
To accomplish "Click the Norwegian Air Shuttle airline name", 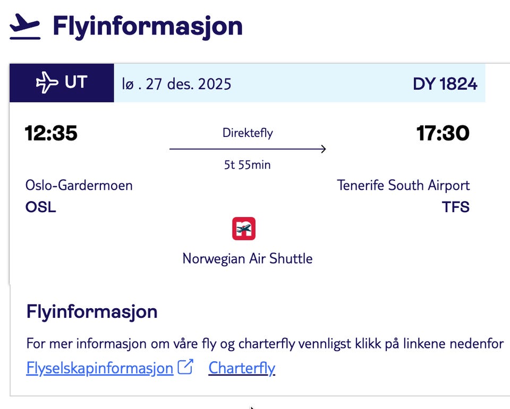I will click(x=248, y=258).
